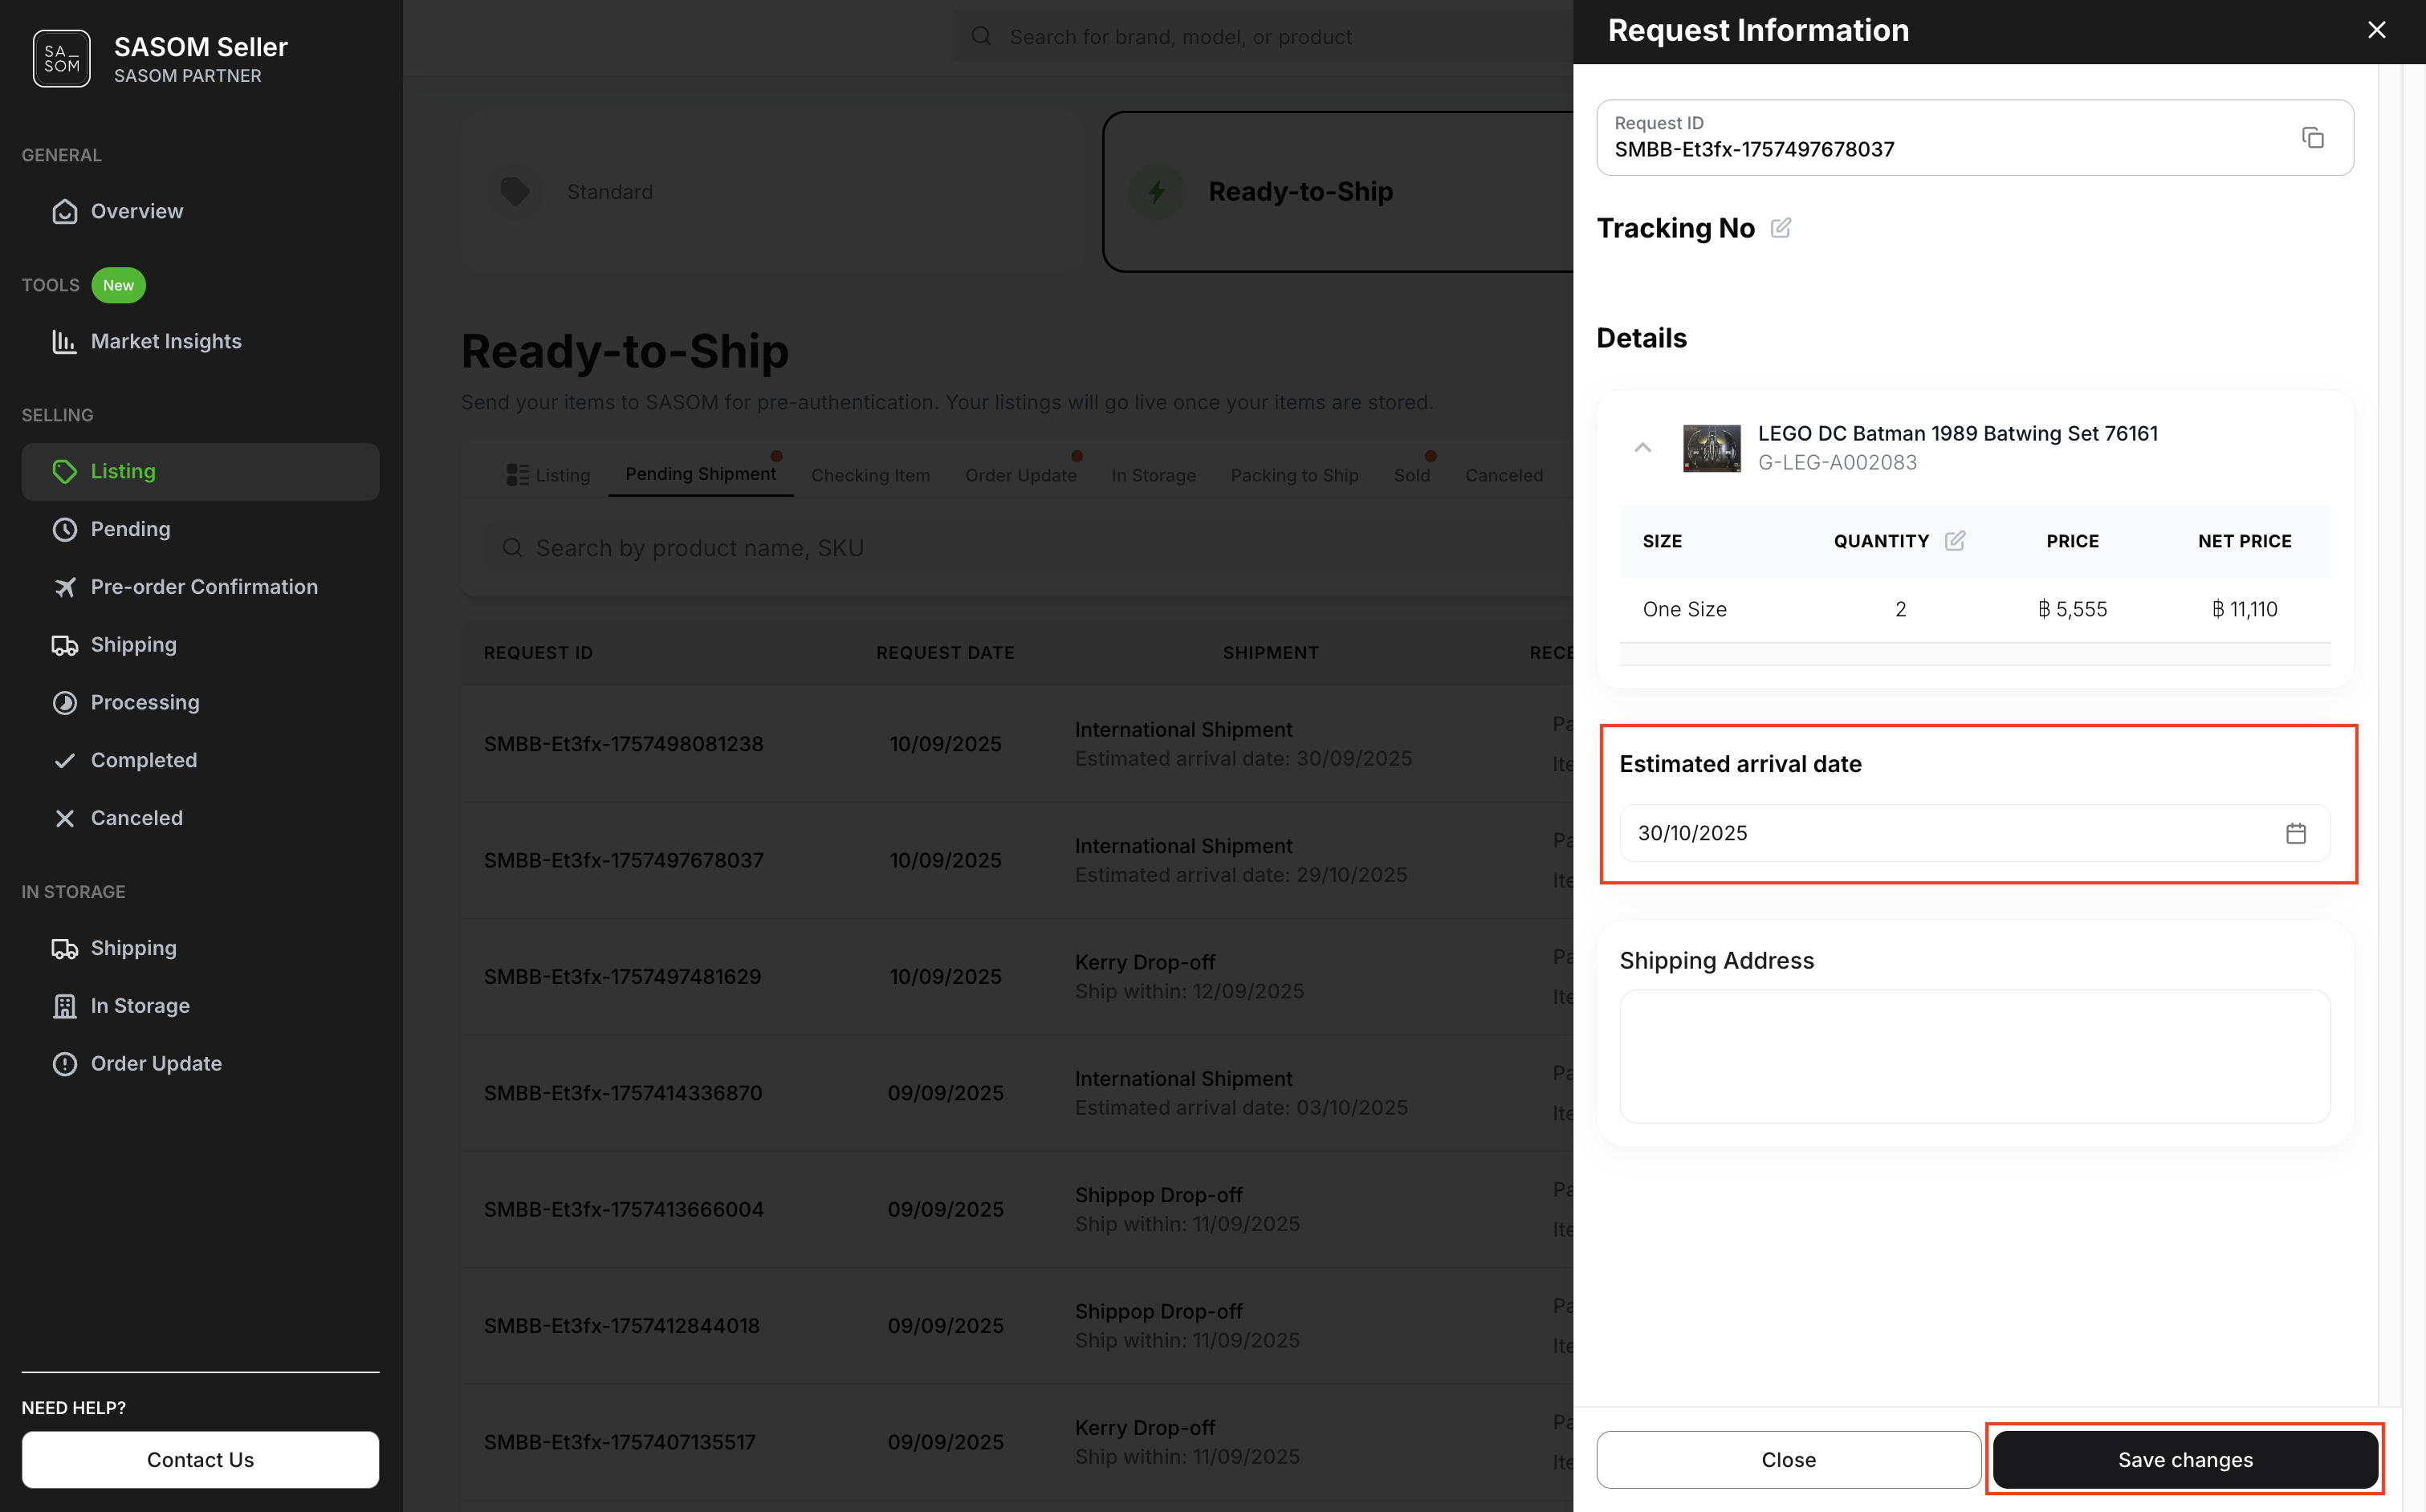Click the Save changes button

pos(2184,1459)
